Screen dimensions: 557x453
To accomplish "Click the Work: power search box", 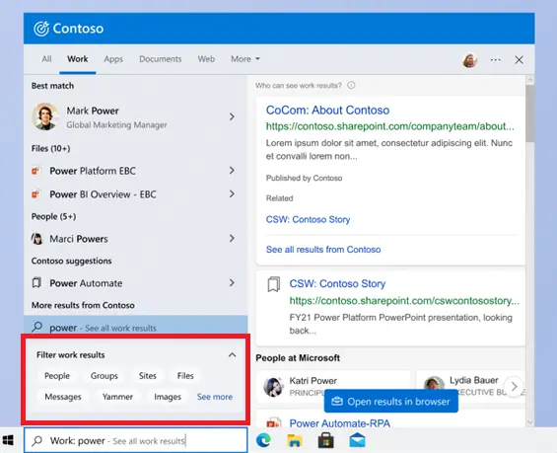I will [x=136, y=441].
